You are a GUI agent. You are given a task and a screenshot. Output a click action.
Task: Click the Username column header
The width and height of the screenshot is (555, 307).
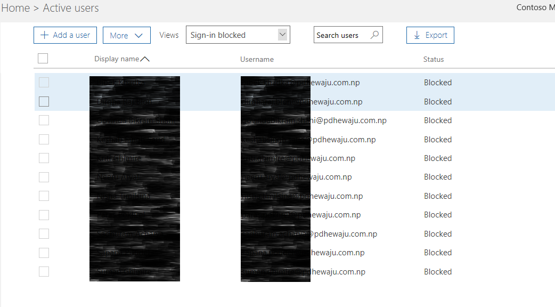[257, 60]
